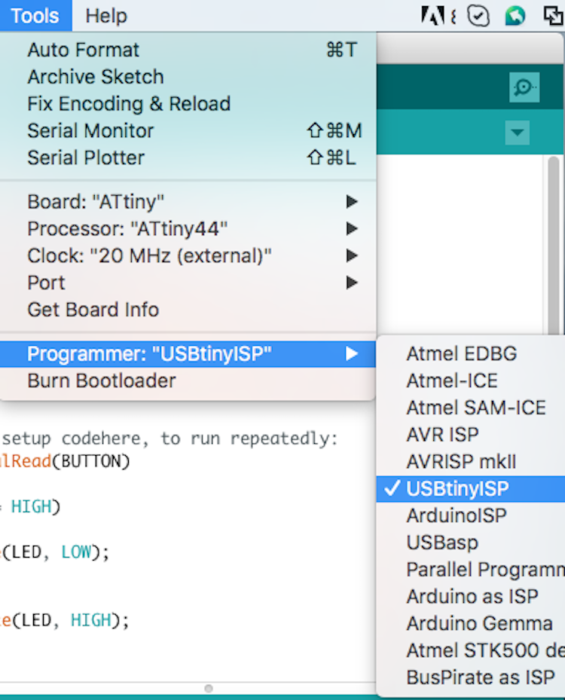
Task: Click the overlapping squares menu bar icon
Action: pyautogui.click(x=554, y=16)
